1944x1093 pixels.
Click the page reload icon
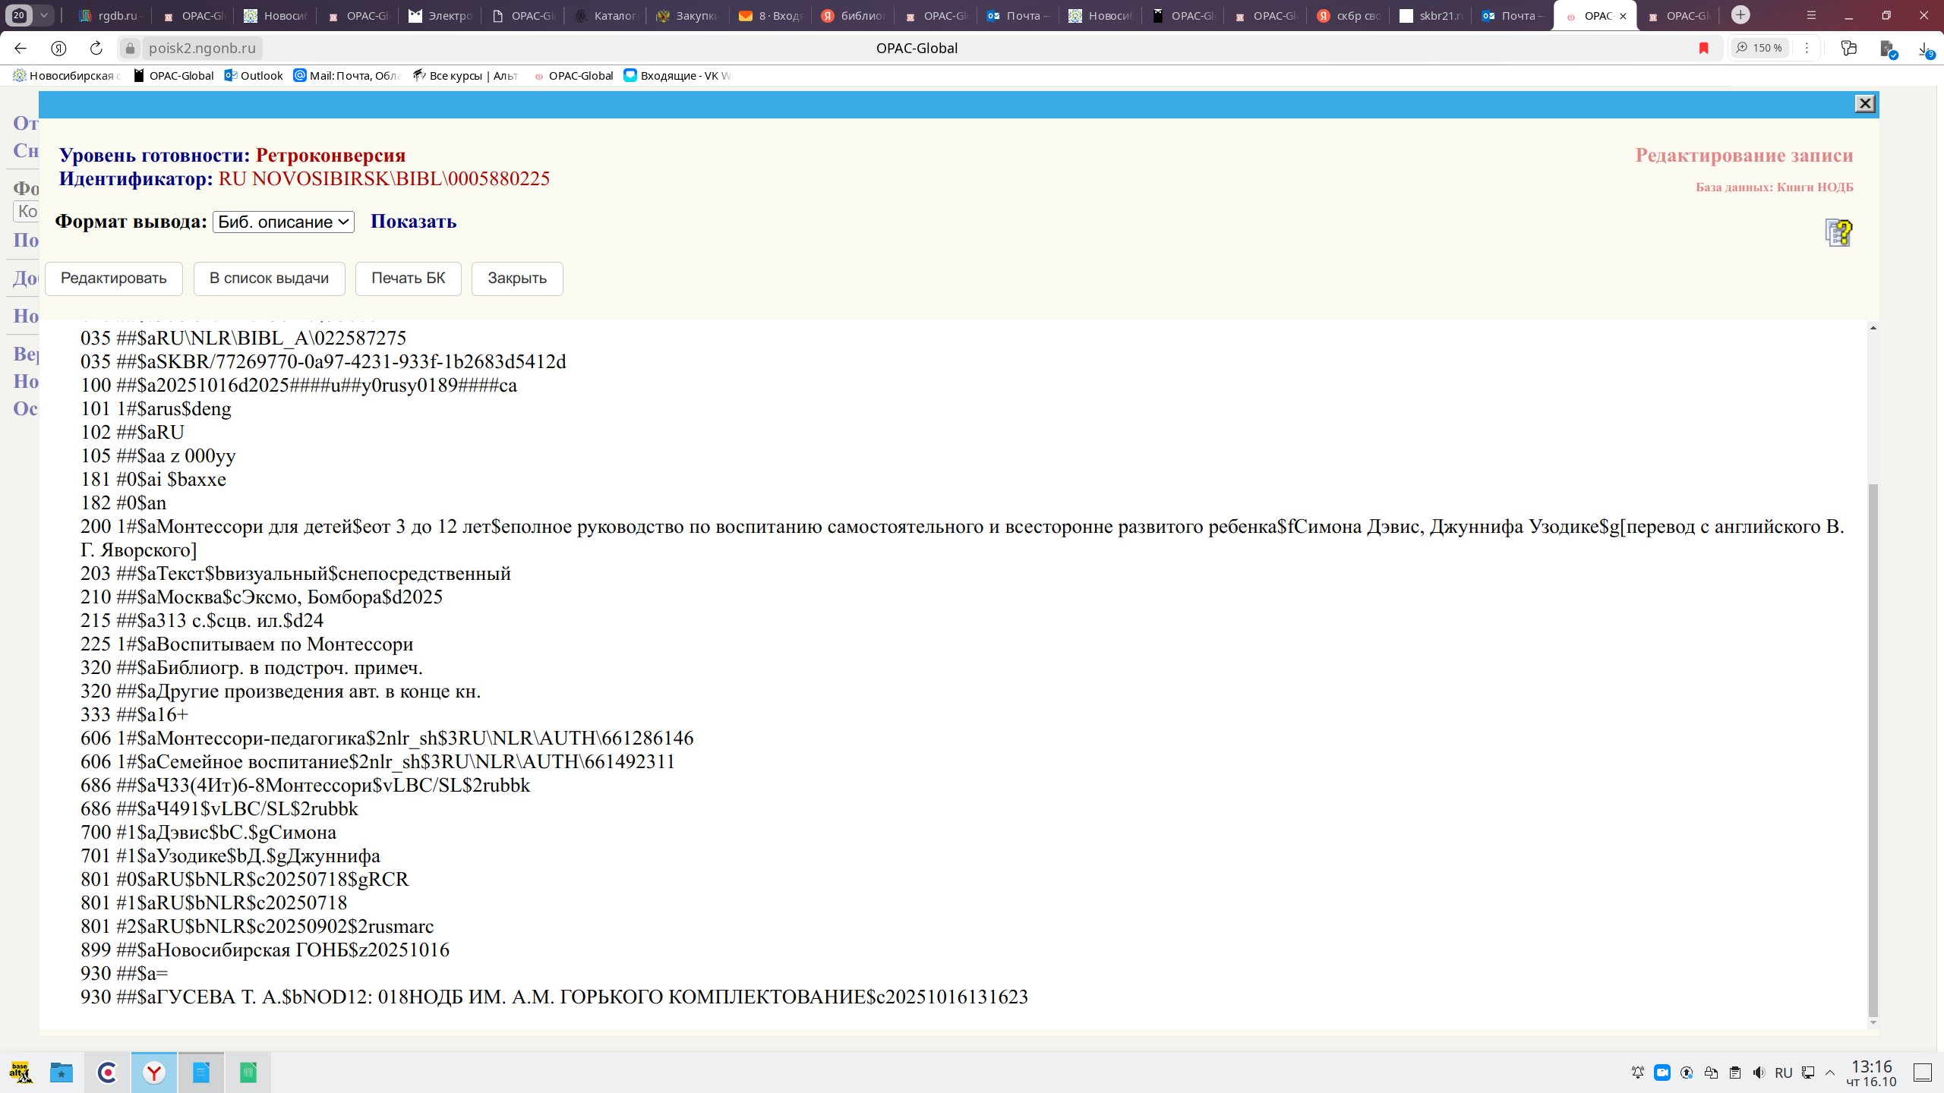click(96, 48)
